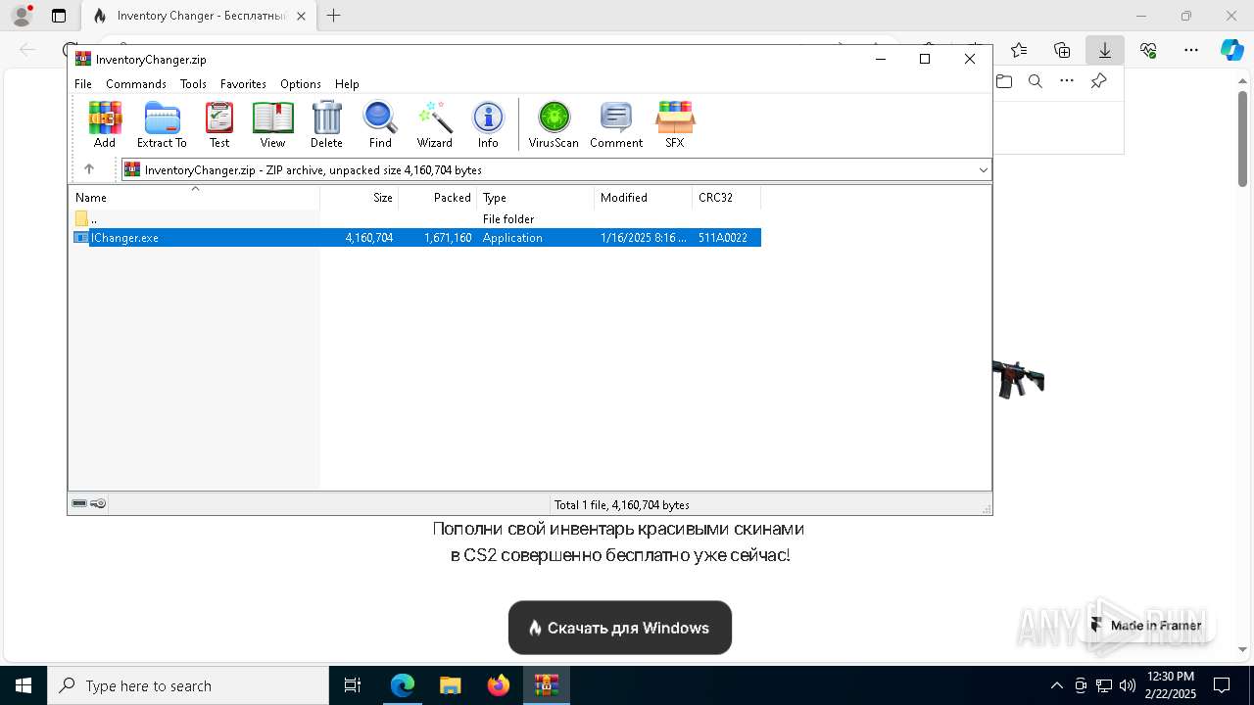This screenshot has height=705, width=1254.
Task: Click the status bar total file text
Action: (x=622, y=505)
